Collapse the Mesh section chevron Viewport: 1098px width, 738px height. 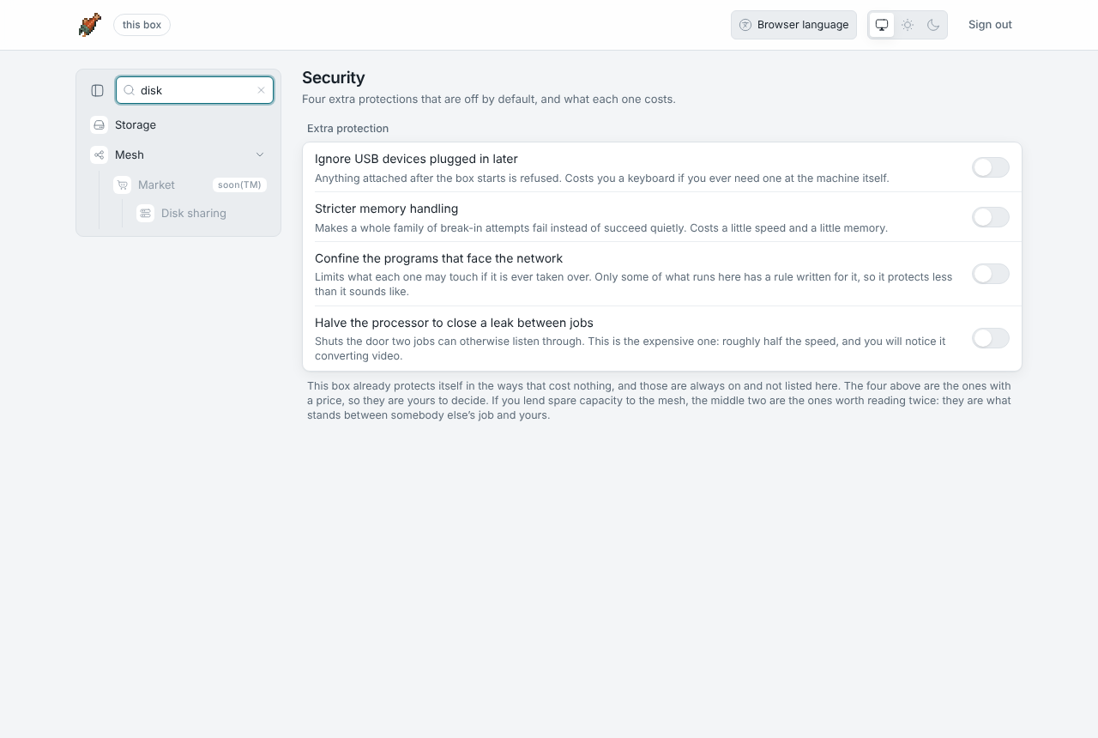[x=260, y=155]
